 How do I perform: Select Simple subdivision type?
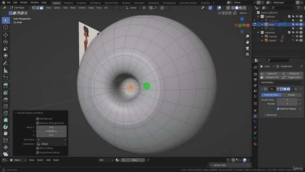291,95
